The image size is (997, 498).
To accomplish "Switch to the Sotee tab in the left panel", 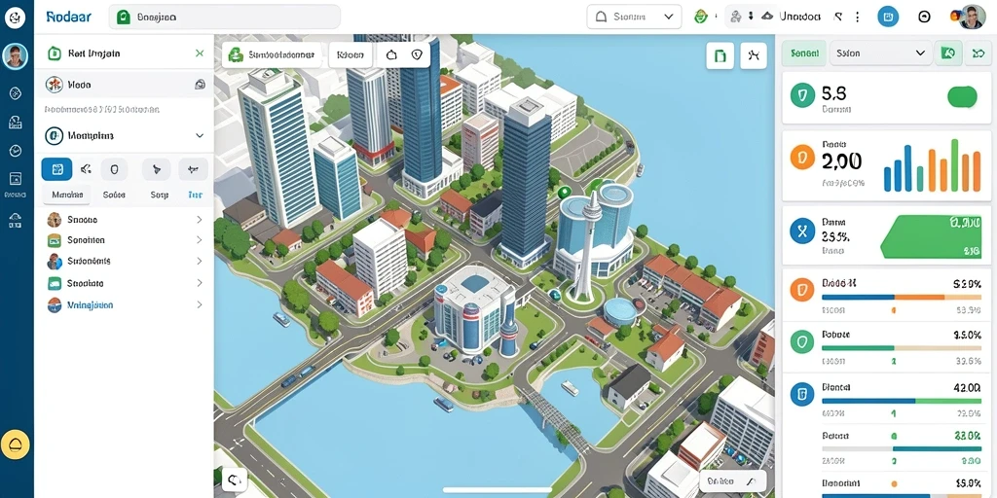I will point(114,195).
